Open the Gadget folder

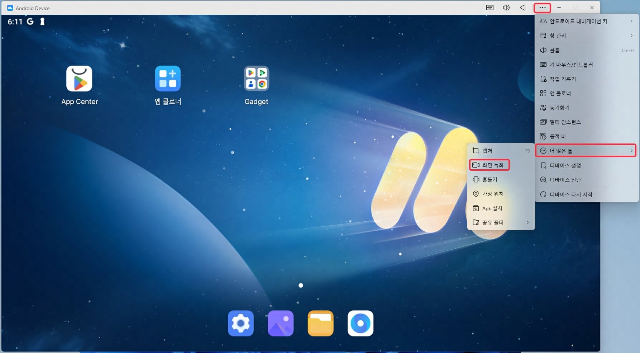pos(256,79)
